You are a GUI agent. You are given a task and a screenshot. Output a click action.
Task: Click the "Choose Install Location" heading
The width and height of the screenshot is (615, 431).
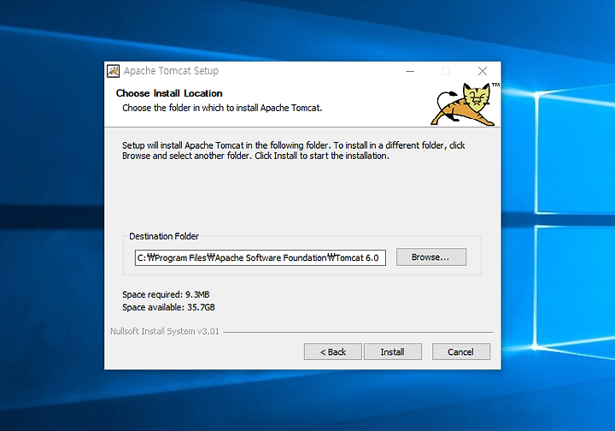coord(169,93)
